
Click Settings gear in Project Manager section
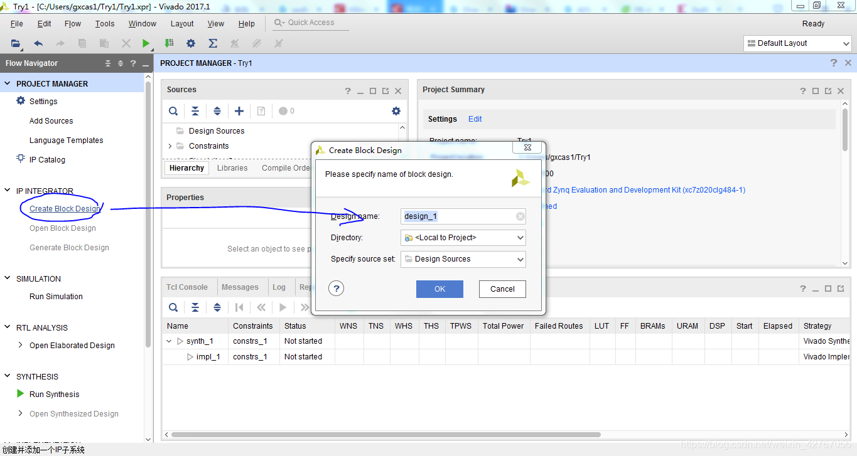(x=21, y=101)
